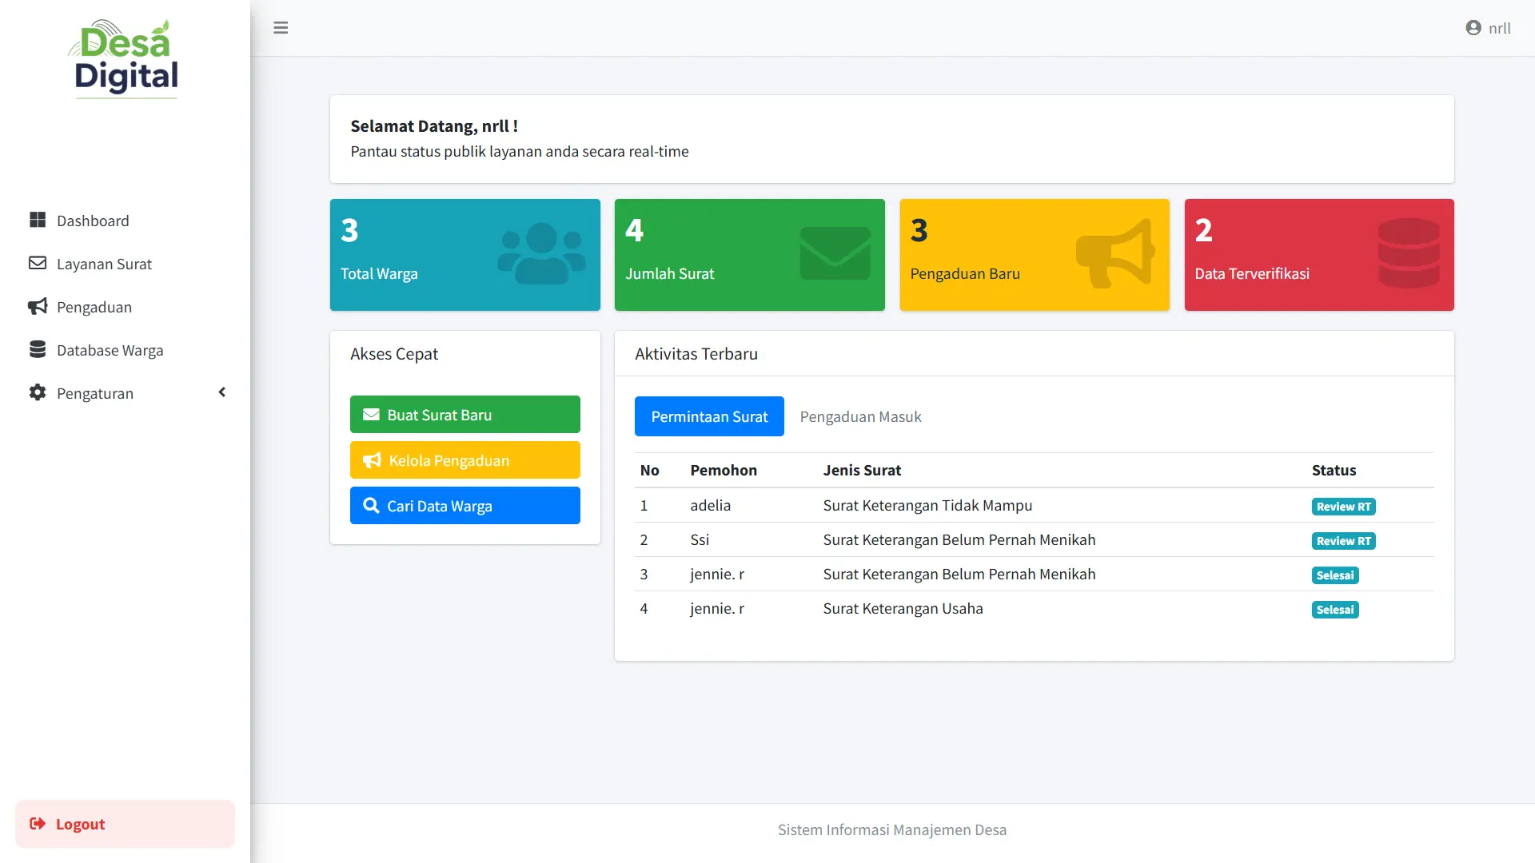
Task: Click the Logout option in the sidebar
Action: pyautogui.click(x=80, y=823)
